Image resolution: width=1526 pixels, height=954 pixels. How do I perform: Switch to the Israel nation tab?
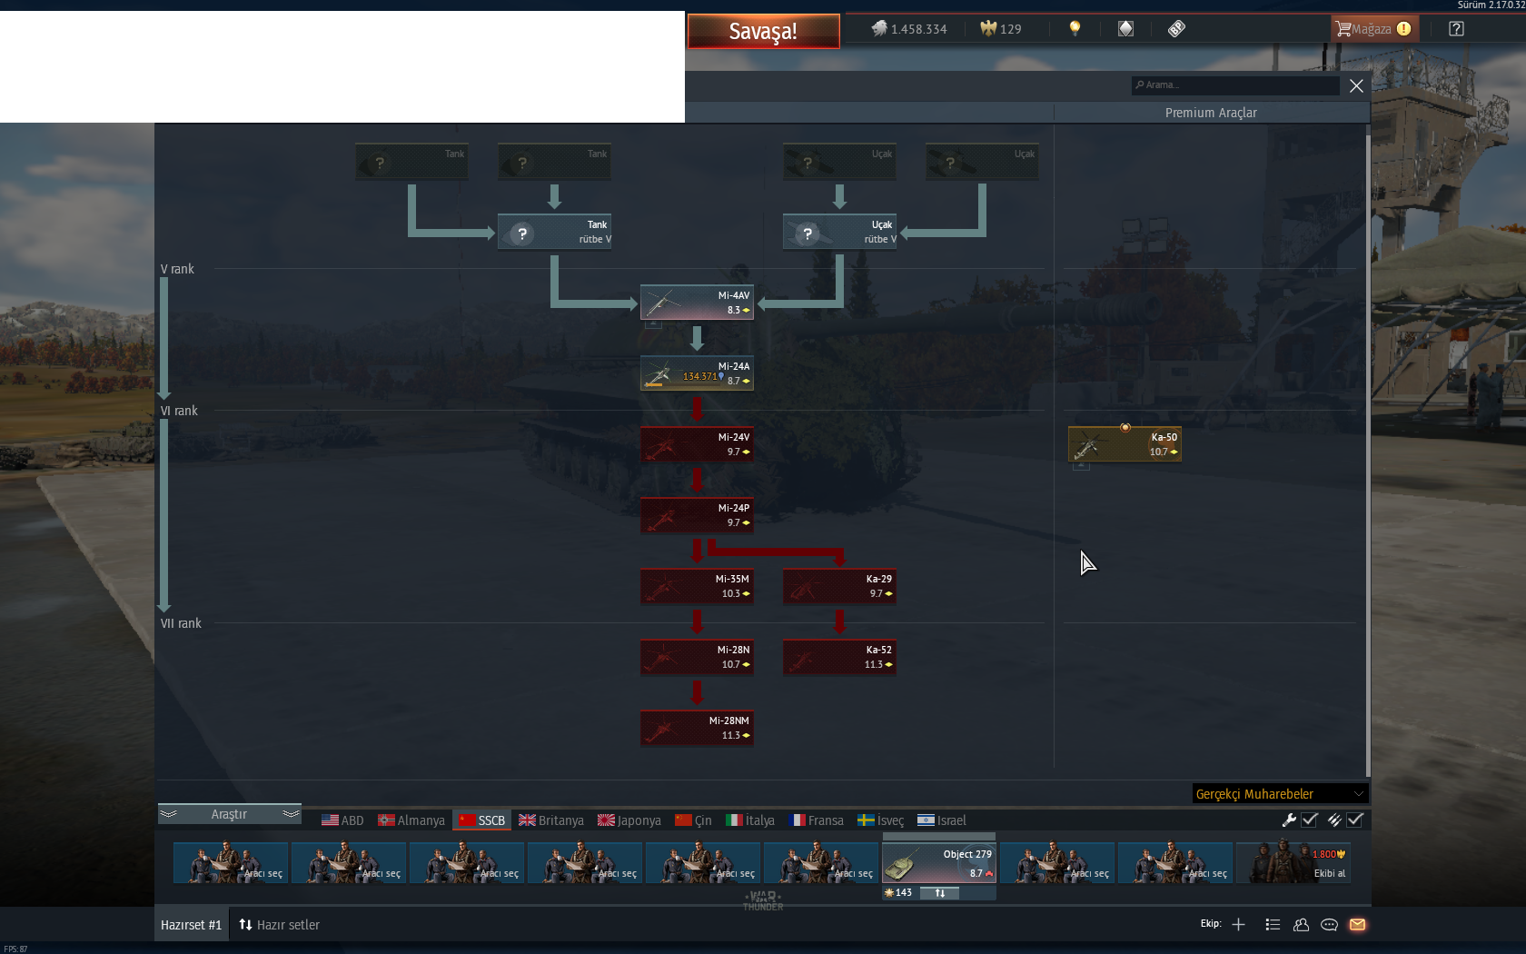[x=942, y=820]
